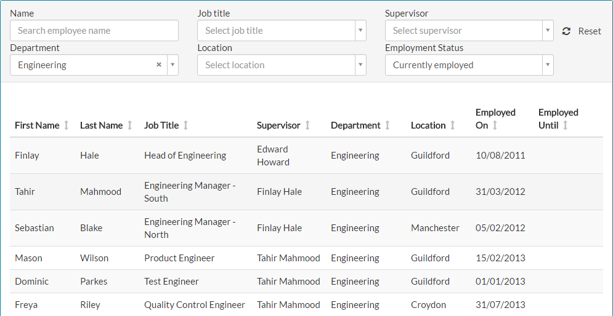
Task: Select the Freya Riley row
Action: [306, 305]
